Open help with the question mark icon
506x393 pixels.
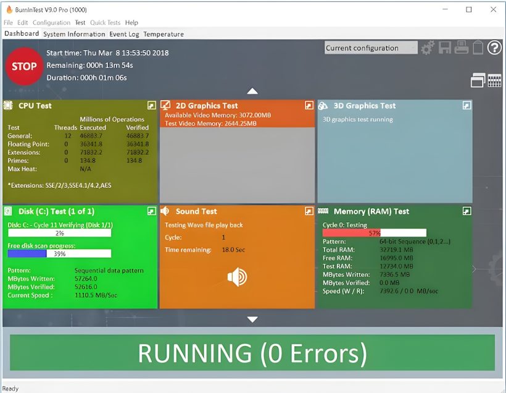point(494,48)
